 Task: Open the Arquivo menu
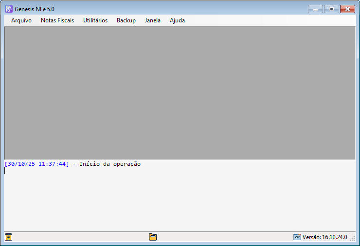tap(21, 20)
